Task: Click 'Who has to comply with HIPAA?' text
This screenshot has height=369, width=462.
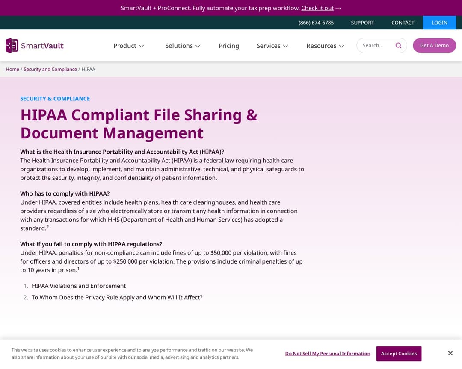Action: pyautogui.click(x=65, y=193)
